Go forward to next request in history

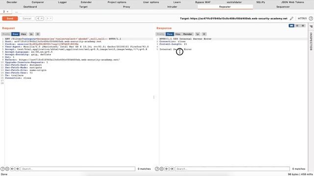point(47,19)
